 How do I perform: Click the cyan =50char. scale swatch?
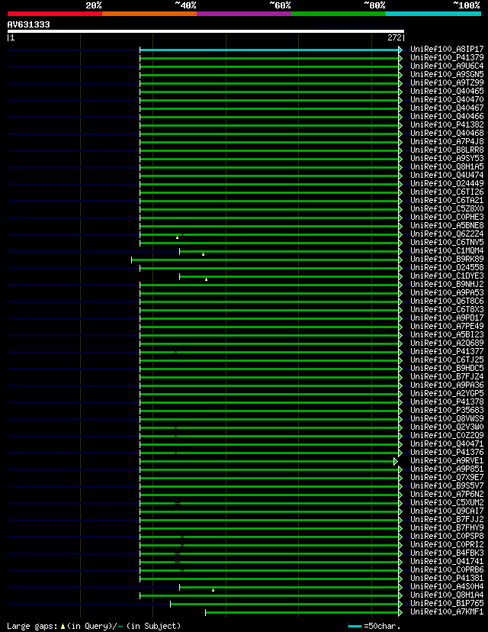355,627
